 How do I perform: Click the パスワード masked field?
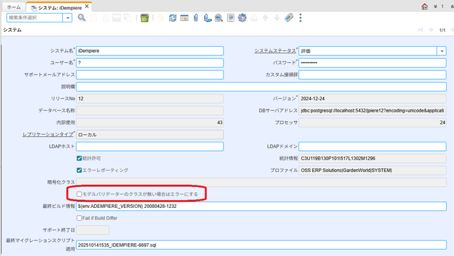(373, 63)
